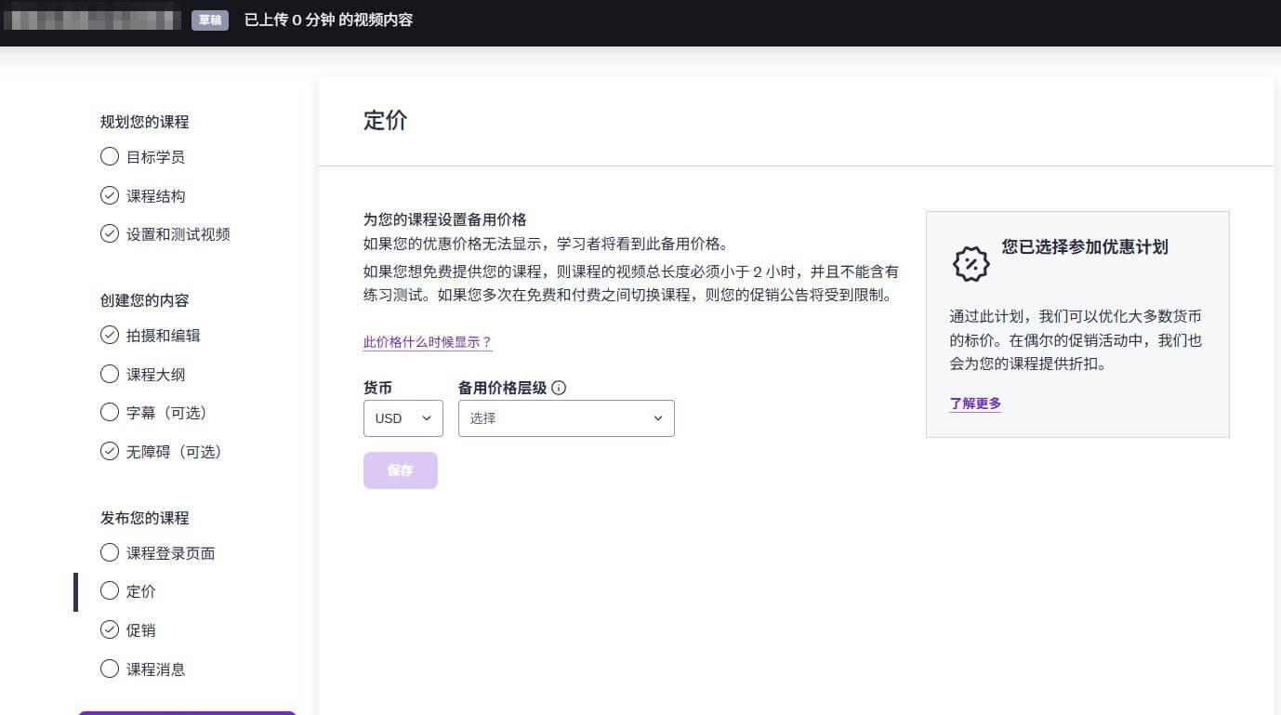Open 促销 sidebar item
Image resolution: width=1281 pixels, height=715 pixels.
point(140,630)
